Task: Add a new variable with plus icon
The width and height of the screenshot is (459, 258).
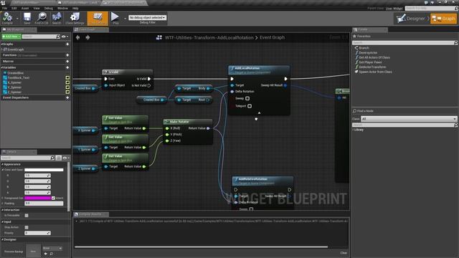Action: pyautogui.click(x=67, y=67)
